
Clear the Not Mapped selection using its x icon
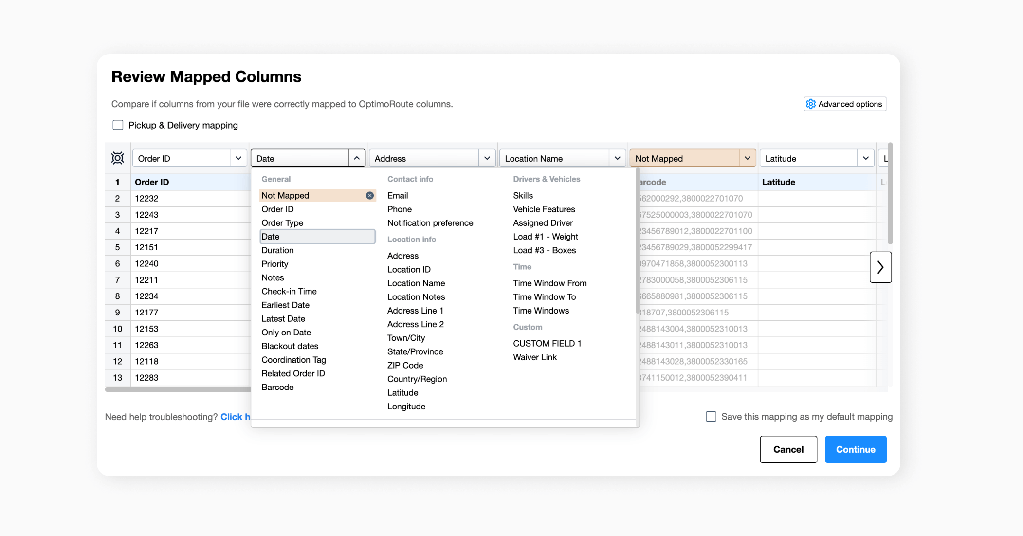370,195
